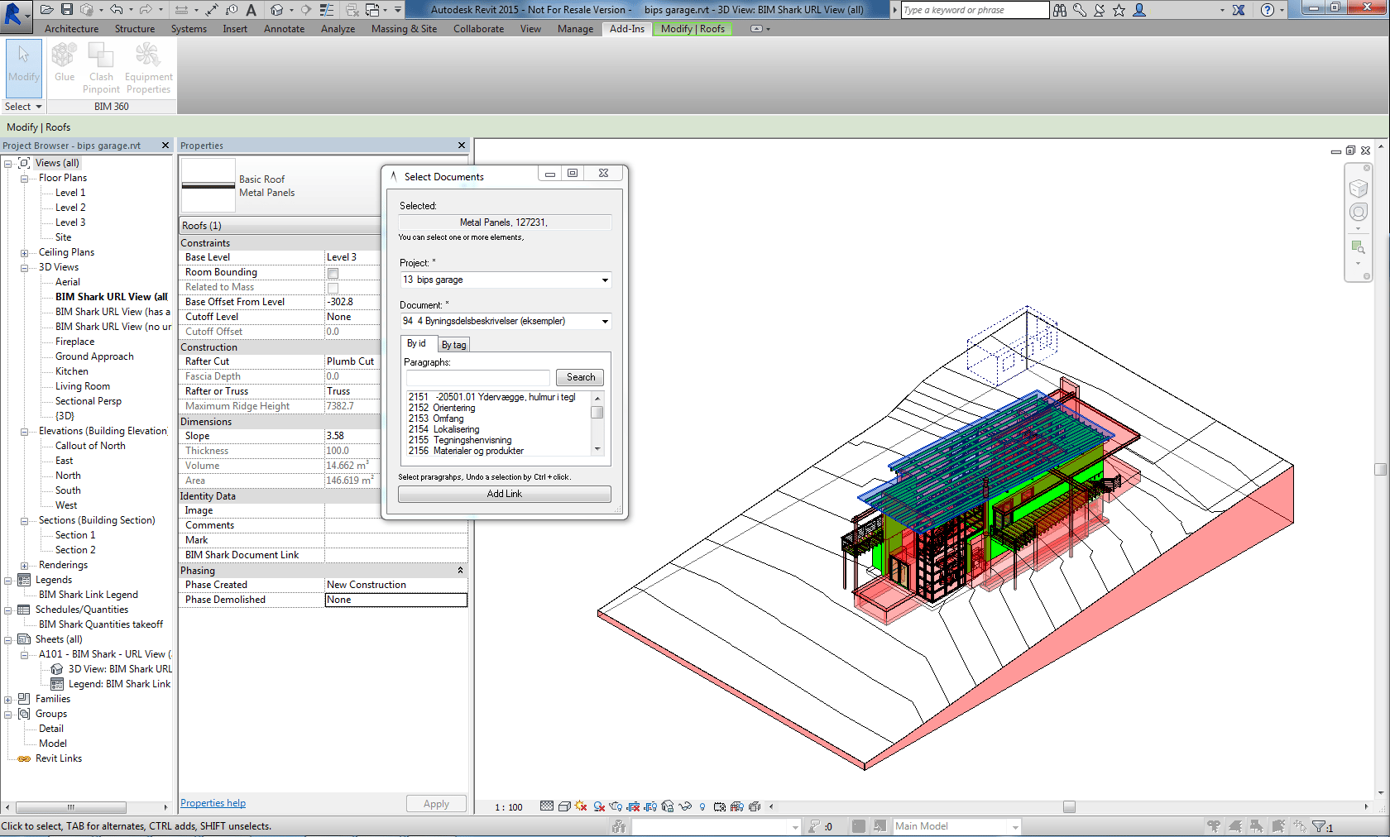Click the Glue tool in BIM 360

pos(65,64)
